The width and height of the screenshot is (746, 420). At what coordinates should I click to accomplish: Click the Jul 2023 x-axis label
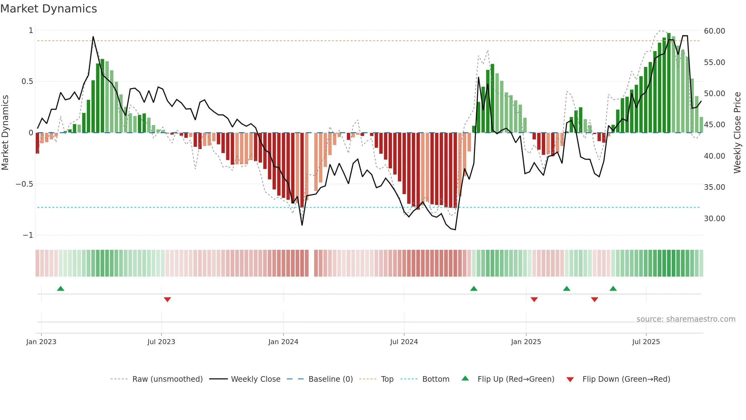[x=161, y=342]
